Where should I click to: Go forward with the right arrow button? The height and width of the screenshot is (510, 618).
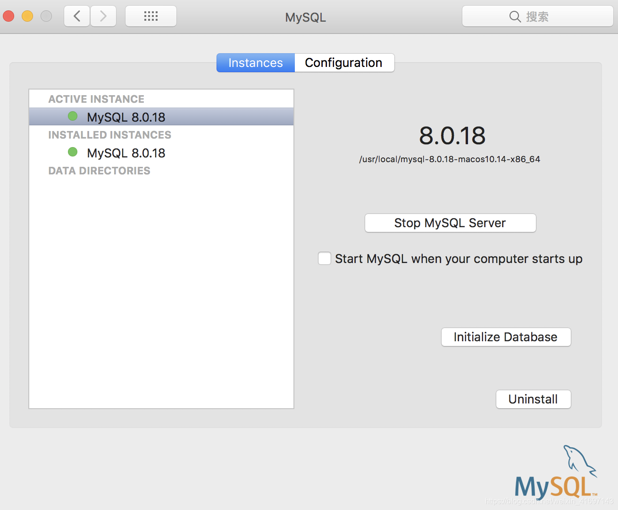point(103,16)
